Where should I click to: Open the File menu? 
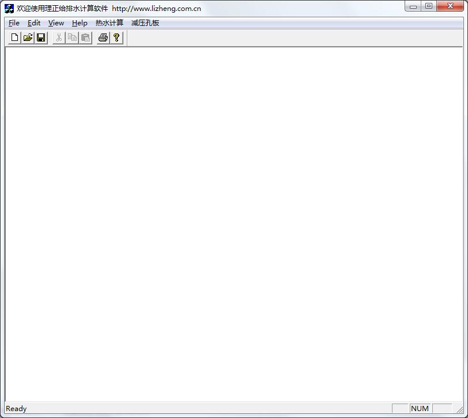click(14, 23)
